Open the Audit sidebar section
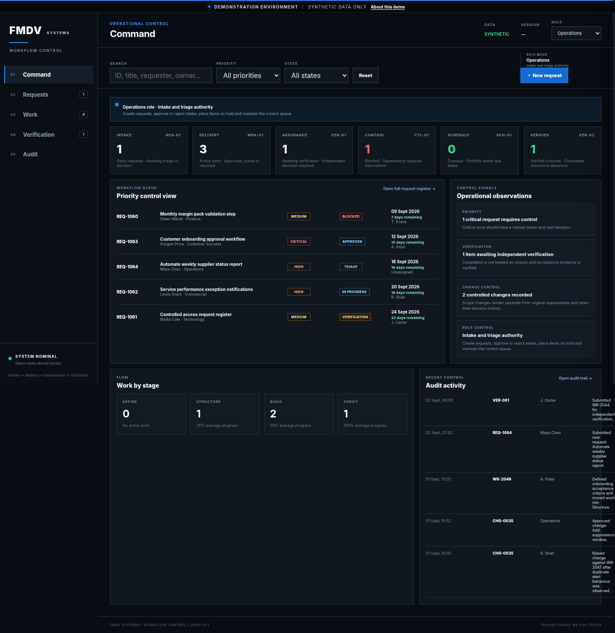 [x=49, y=154]
